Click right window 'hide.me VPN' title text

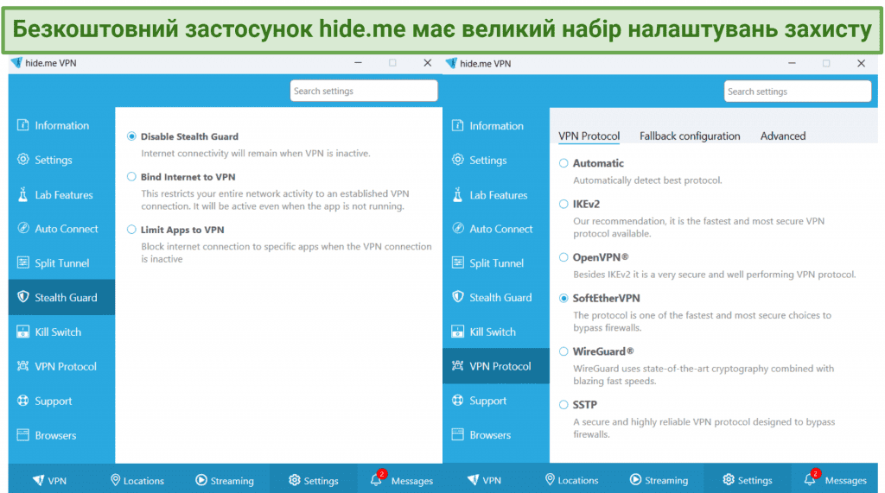tap(486, 64)
